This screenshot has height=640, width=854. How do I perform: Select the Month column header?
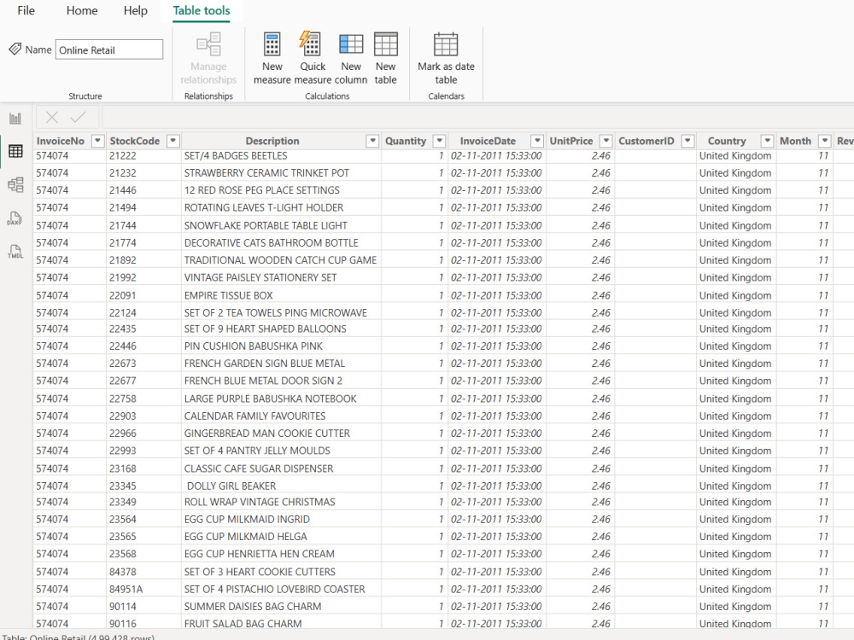click(795, 141)
